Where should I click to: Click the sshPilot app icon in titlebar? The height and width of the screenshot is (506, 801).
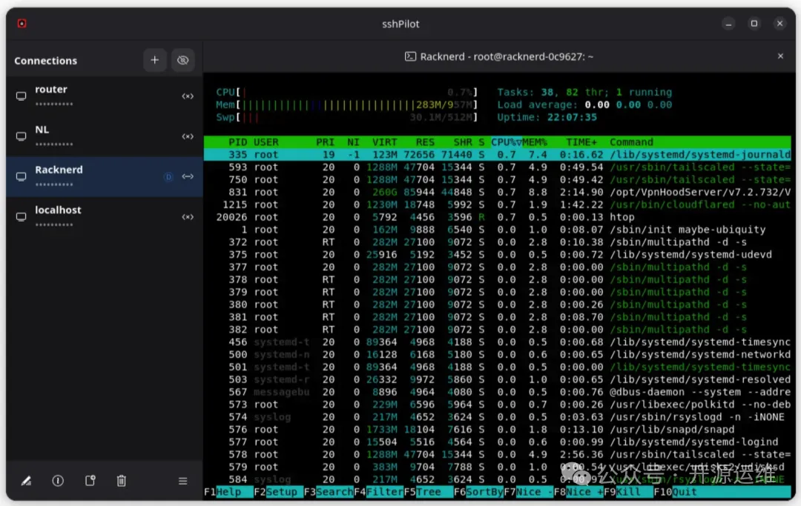[22, 24]
